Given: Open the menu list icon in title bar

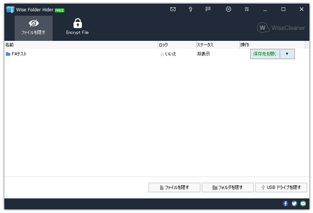Looking at the screenshot, I should coord(247,9).
